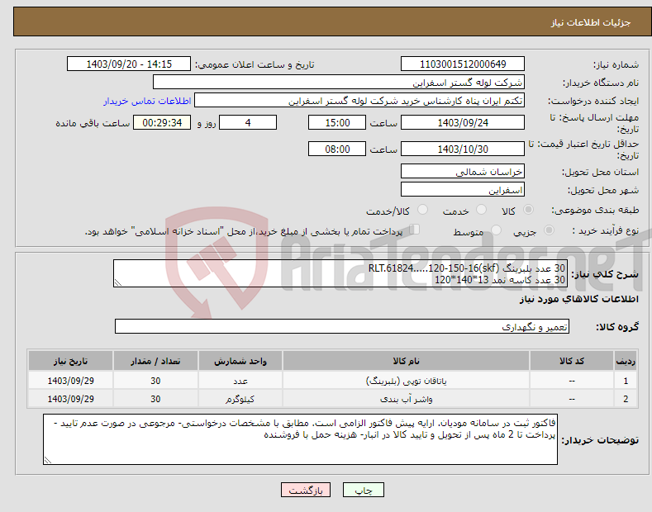The image size is (652, 512).
Task: Click the announcement date field 1403/09/20 - 14:15
Action: (129, 64)
